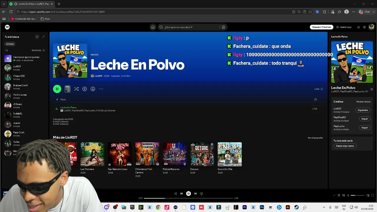This screenshot has width=377, height=212.
Task: Open the Browse icon beside the search box
Action: click(224, 27)
